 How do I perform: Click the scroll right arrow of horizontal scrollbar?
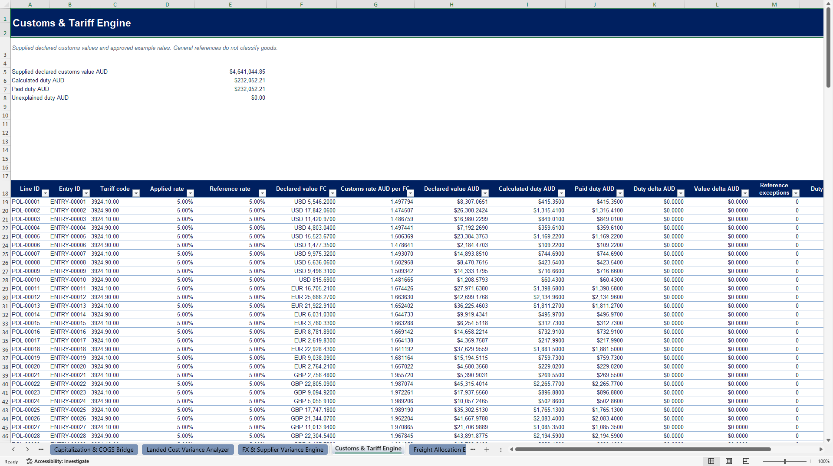pos(821,450)
